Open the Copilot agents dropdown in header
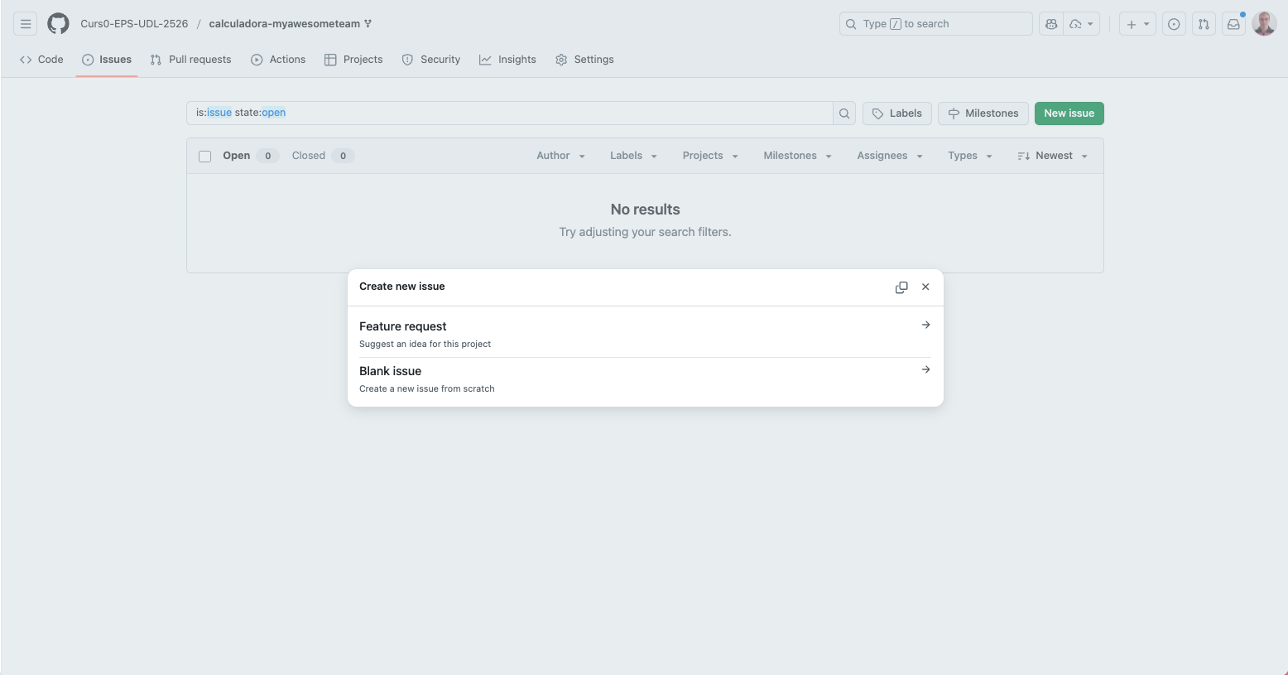The width and height of the screenshot is (1288, 675). 1082,24
